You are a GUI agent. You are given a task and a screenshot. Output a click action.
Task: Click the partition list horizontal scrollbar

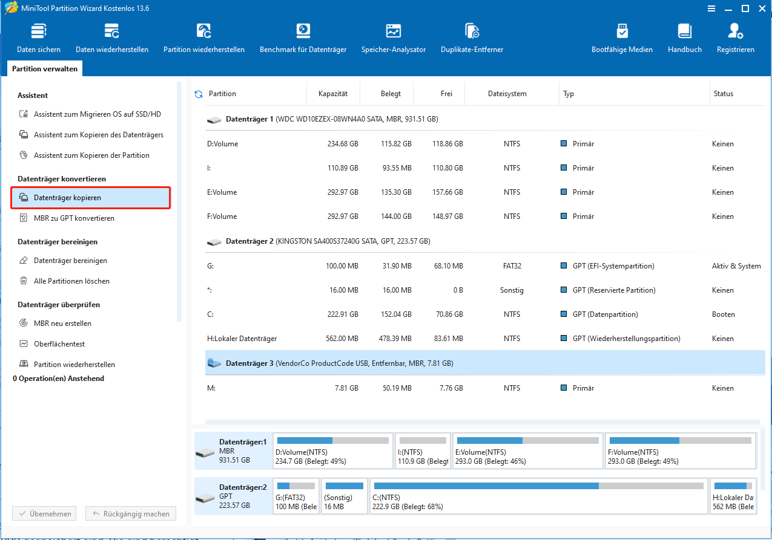pos(482,421)
